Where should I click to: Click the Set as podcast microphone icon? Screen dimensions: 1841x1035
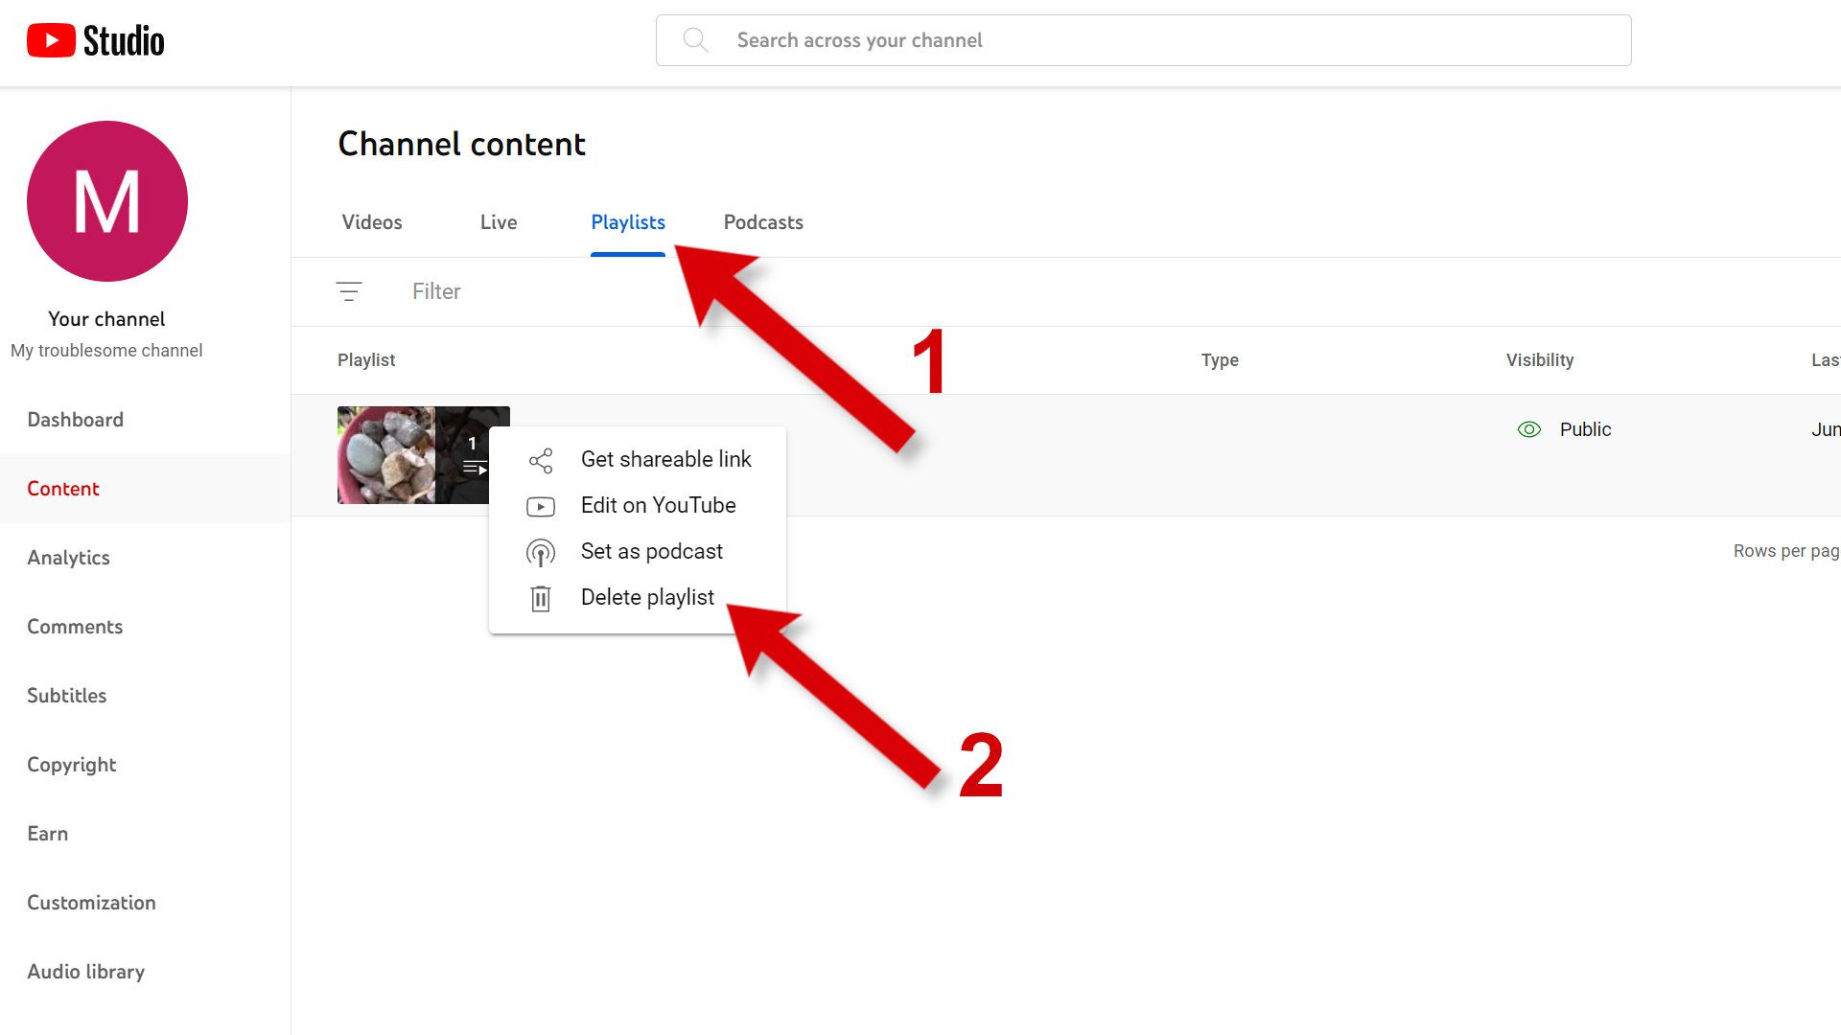coord(540,551)
